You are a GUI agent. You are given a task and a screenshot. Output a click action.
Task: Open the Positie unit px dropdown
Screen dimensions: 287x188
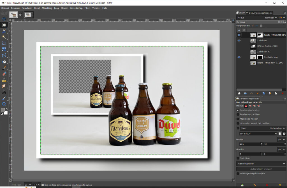281,139
